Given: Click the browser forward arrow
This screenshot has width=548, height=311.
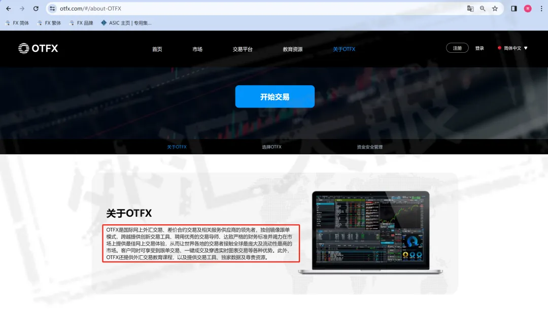Looking at the screenshot, I should (22, 9).
